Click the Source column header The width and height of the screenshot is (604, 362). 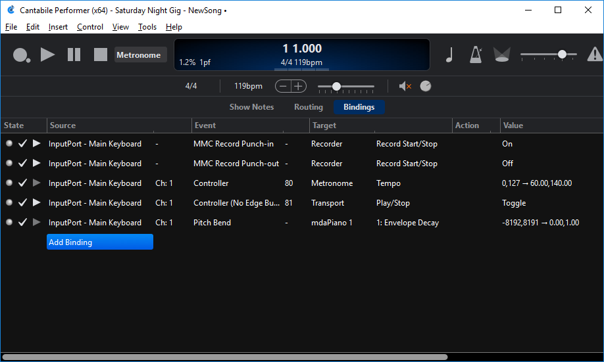(x=119, y=125)
